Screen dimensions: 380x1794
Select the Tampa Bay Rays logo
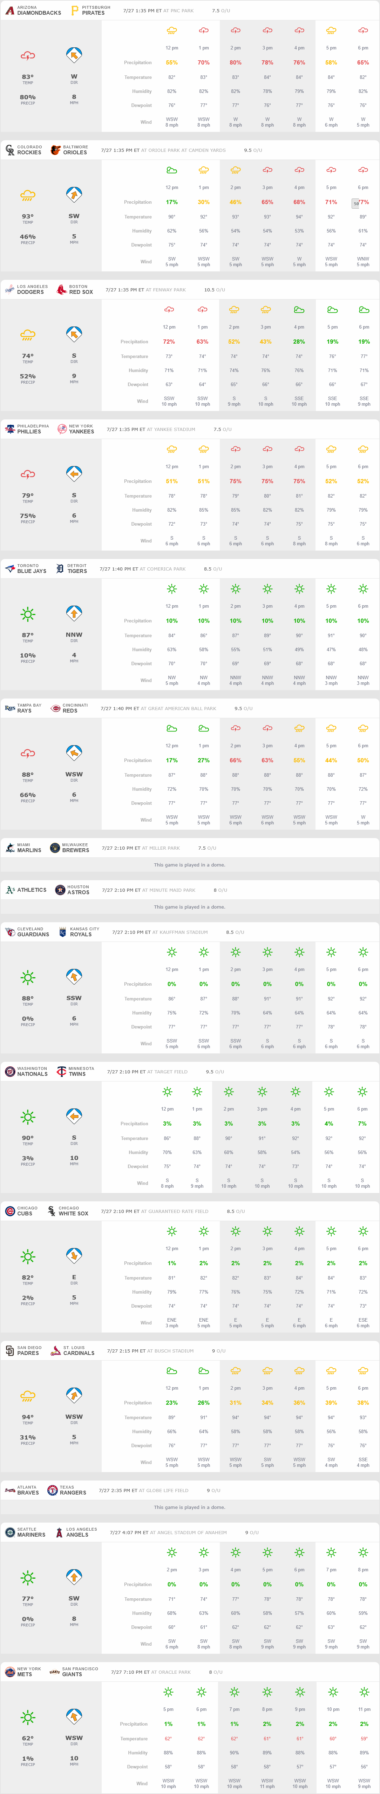point(10,708)
